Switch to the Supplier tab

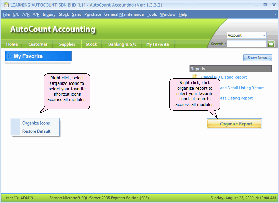click(67, 44)
